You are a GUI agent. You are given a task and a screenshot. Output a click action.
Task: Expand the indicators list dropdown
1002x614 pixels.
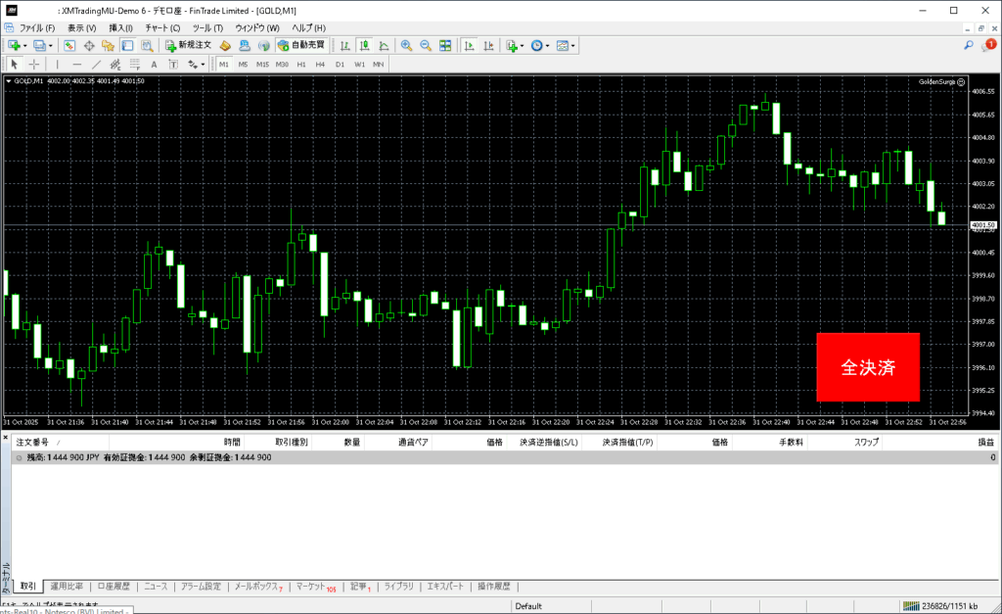pyautogui.click(x=523, y=45)
